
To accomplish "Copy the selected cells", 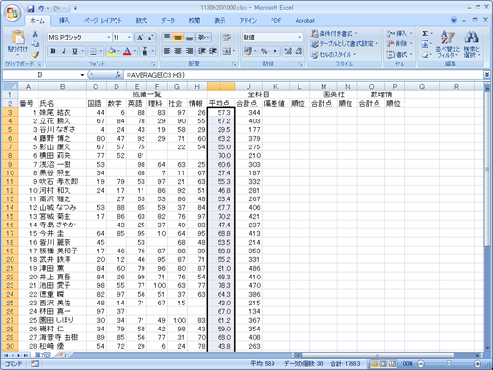I will [35, 44].
